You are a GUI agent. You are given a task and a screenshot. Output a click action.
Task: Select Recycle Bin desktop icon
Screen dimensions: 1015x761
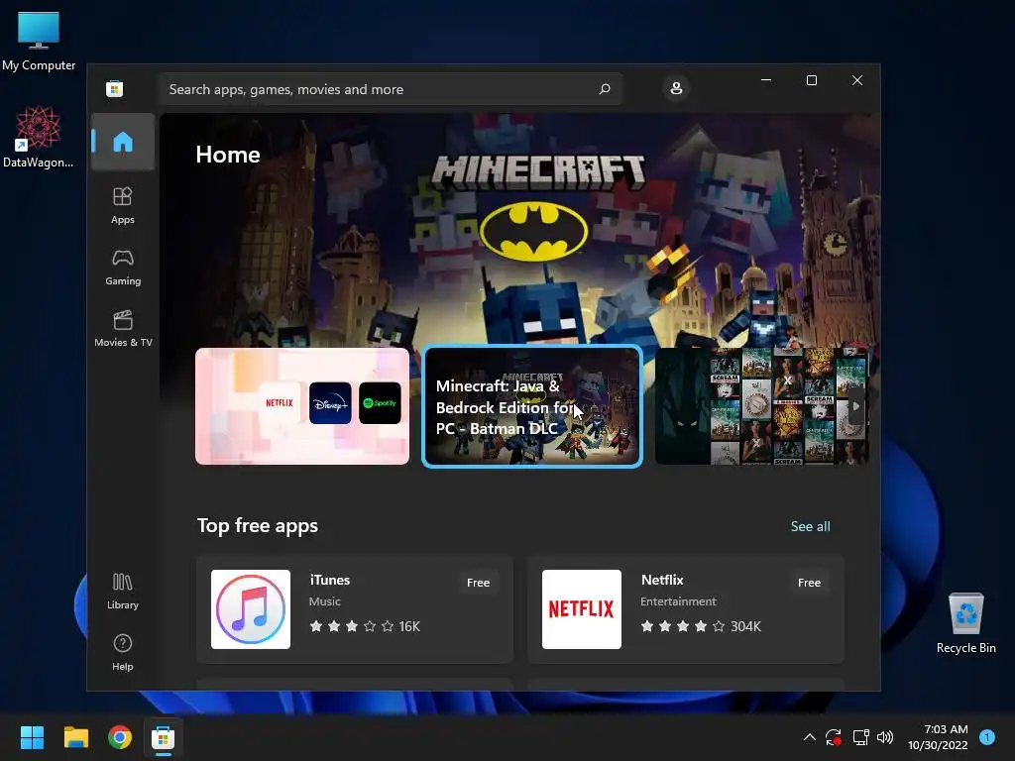pos(965,622)
